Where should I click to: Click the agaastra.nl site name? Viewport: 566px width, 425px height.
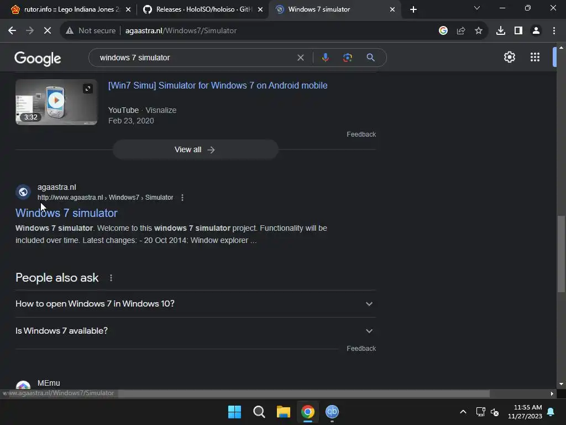[57, 187]
